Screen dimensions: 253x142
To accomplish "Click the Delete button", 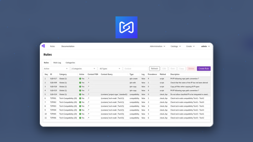I will point(191,68).
